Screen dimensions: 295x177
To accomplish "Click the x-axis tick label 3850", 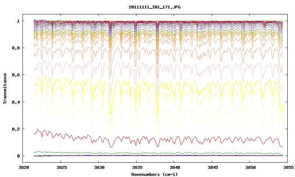I will 250,167.
